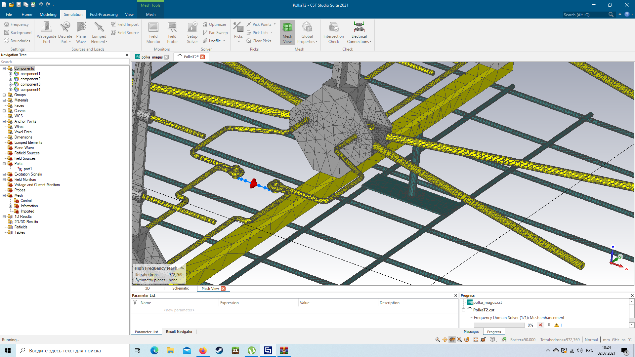Open the Result Navigator tab
Image resolution: width=635 pixels, height=357 pixels.
click(179, 332)
